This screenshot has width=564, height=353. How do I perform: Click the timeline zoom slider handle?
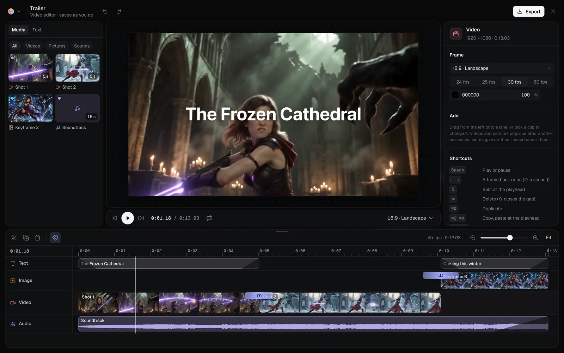point(510,238)
